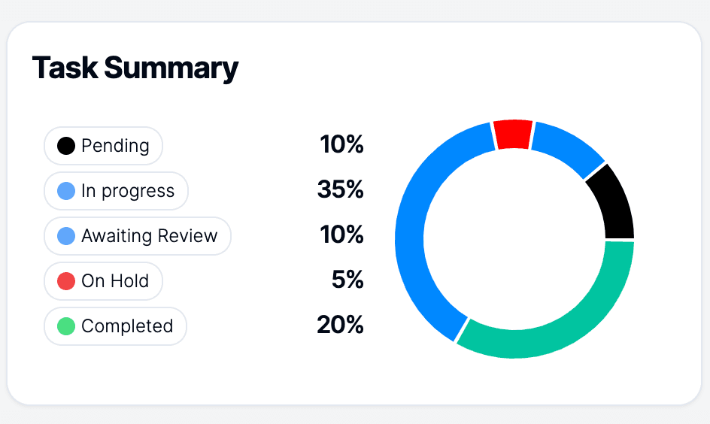
Task: Click the small blue segment beside red
Action: 567,146
